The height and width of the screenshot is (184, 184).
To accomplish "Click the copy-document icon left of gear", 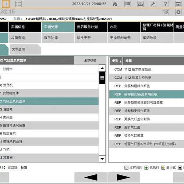I will pos(166,12).
